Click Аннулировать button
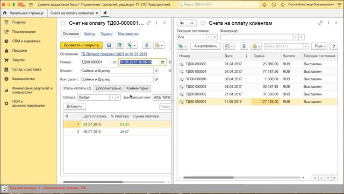The height and width of the screenshot is (194, 344). 205,46
